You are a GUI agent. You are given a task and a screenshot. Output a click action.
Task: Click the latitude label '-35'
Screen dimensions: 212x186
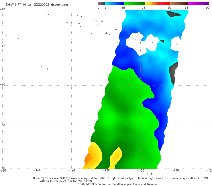[x=3, y=125]
